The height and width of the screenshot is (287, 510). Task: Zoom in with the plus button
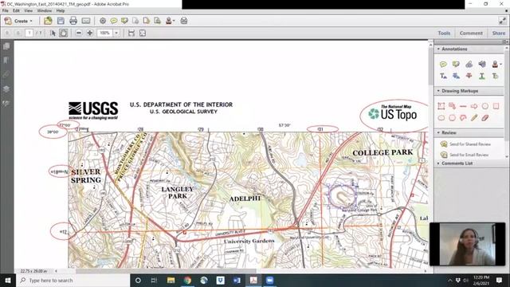(90, 33)
